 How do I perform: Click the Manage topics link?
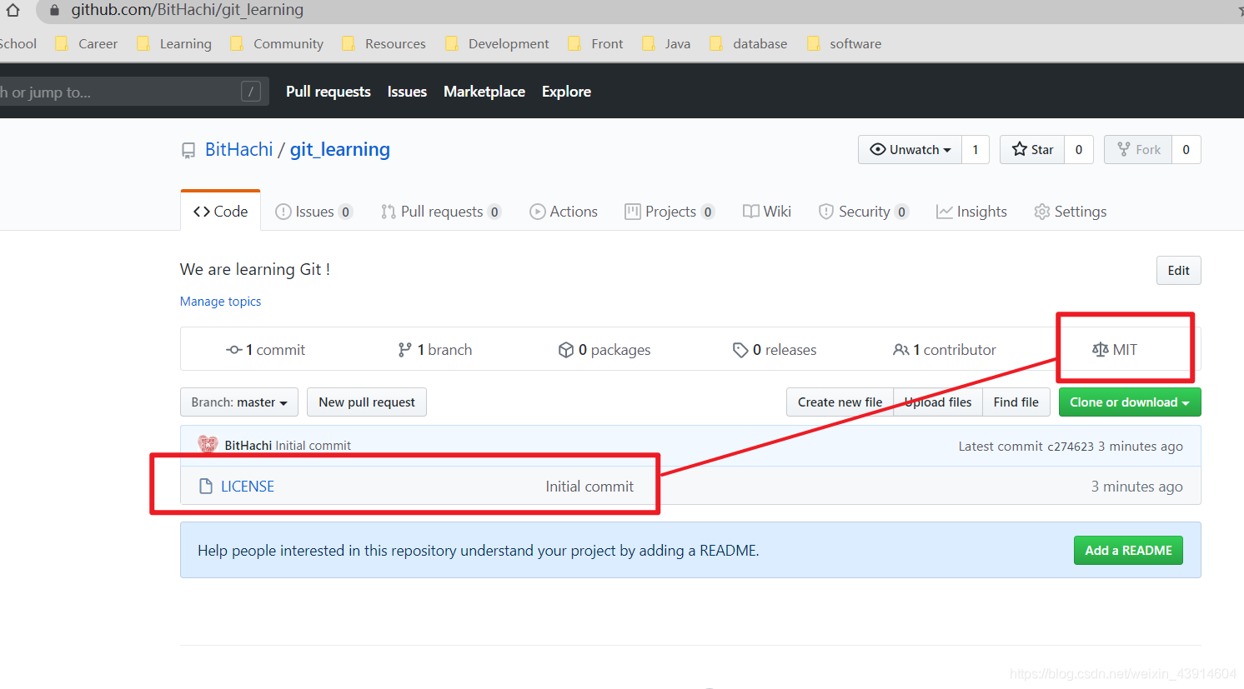pos(221,302)
